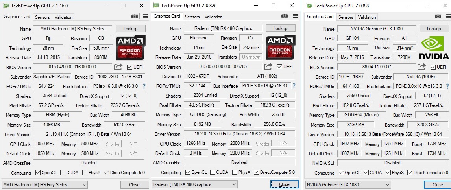Switch to Sensors tab in GPU-Z 0.8.8
Image resolution: width=451 pixels, height=190 pixels.
(x=346, y=17)
